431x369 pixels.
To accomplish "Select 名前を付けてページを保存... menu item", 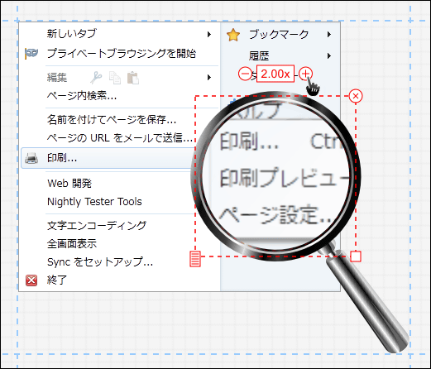I will [x=112, y=120].
